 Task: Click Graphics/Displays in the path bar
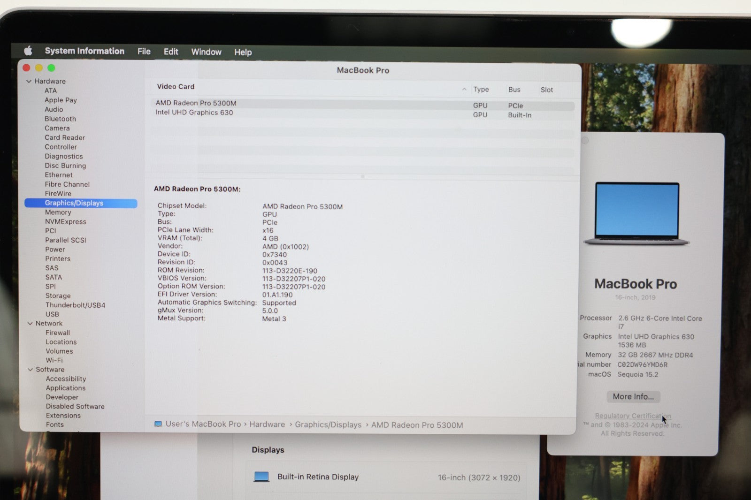[328, 425]
